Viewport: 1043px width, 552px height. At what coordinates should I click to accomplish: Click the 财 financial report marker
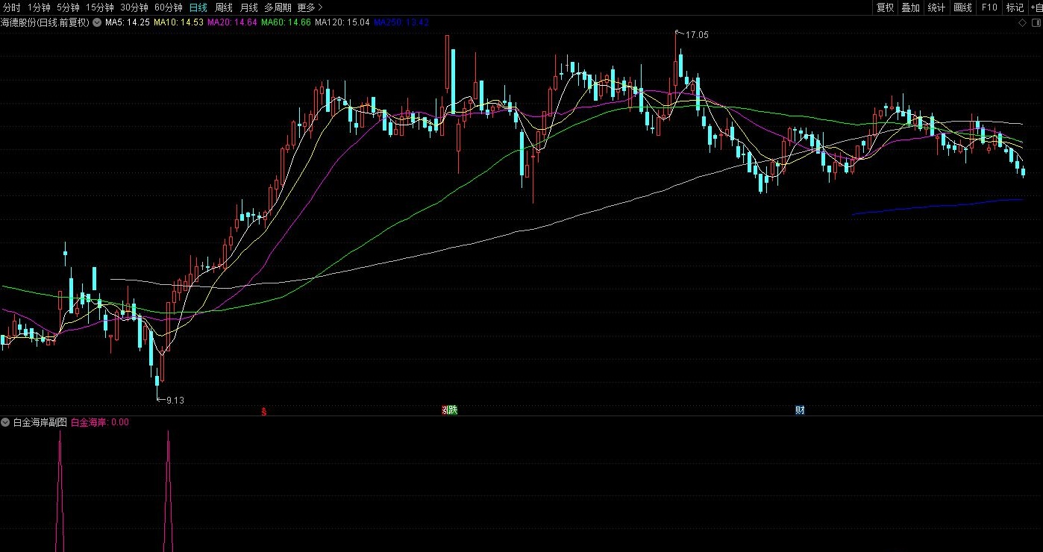pyautogui.click(x=800, y=410)
